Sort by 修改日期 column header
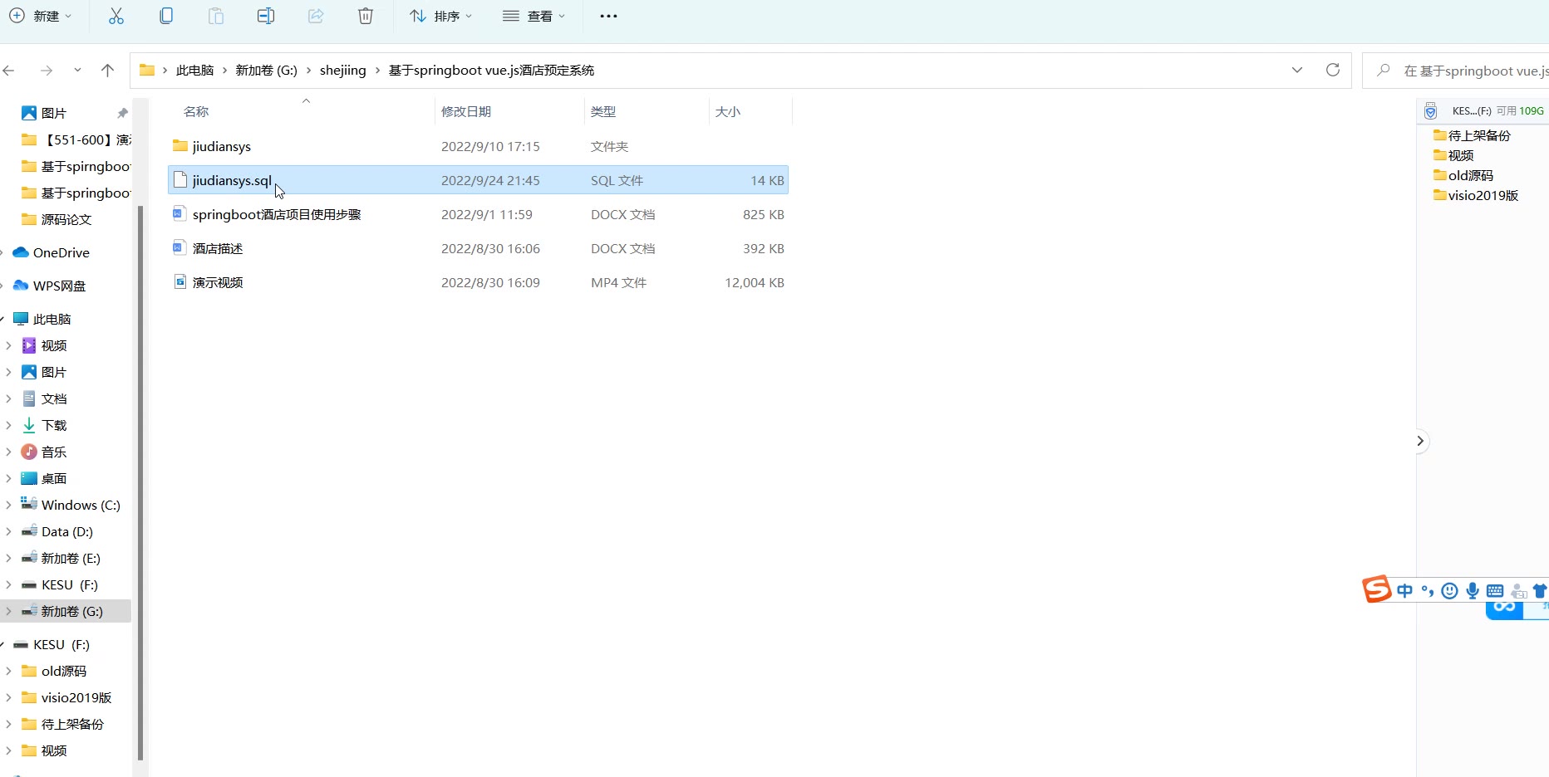 click(x=466, y=111)
